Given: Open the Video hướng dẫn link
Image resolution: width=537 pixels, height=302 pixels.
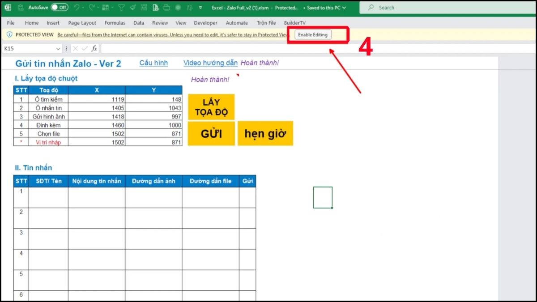Looking at the screenshot, I should coord(210,63).
